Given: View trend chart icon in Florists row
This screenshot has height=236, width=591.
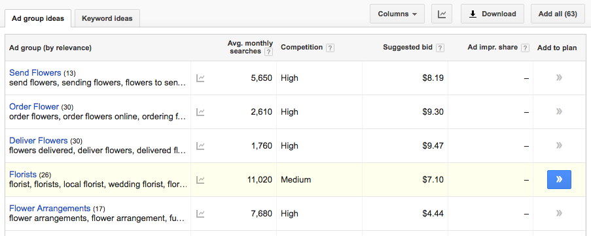Looking at the screenshot, I should [200, 180].
